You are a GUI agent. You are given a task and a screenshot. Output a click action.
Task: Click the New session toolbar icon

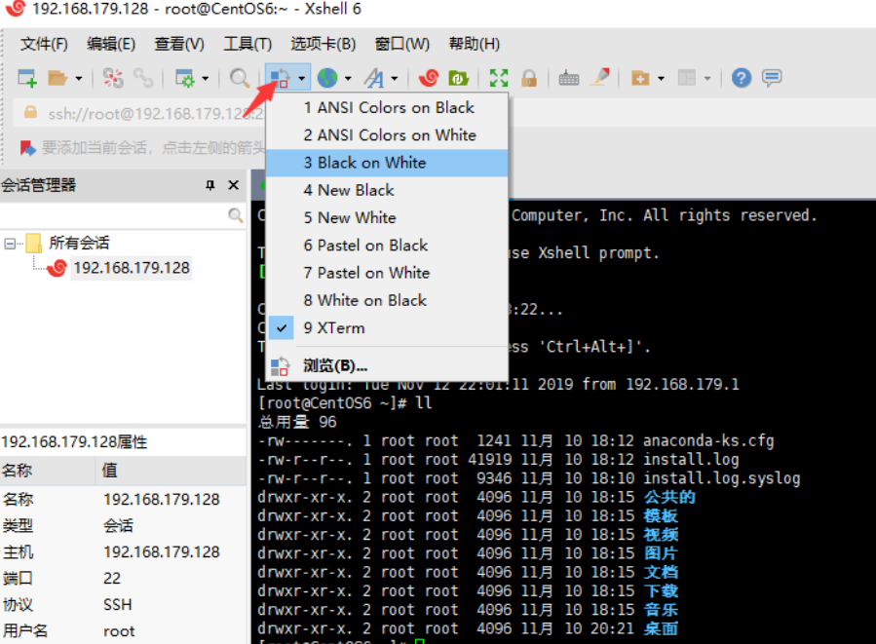tap(27, 78)
